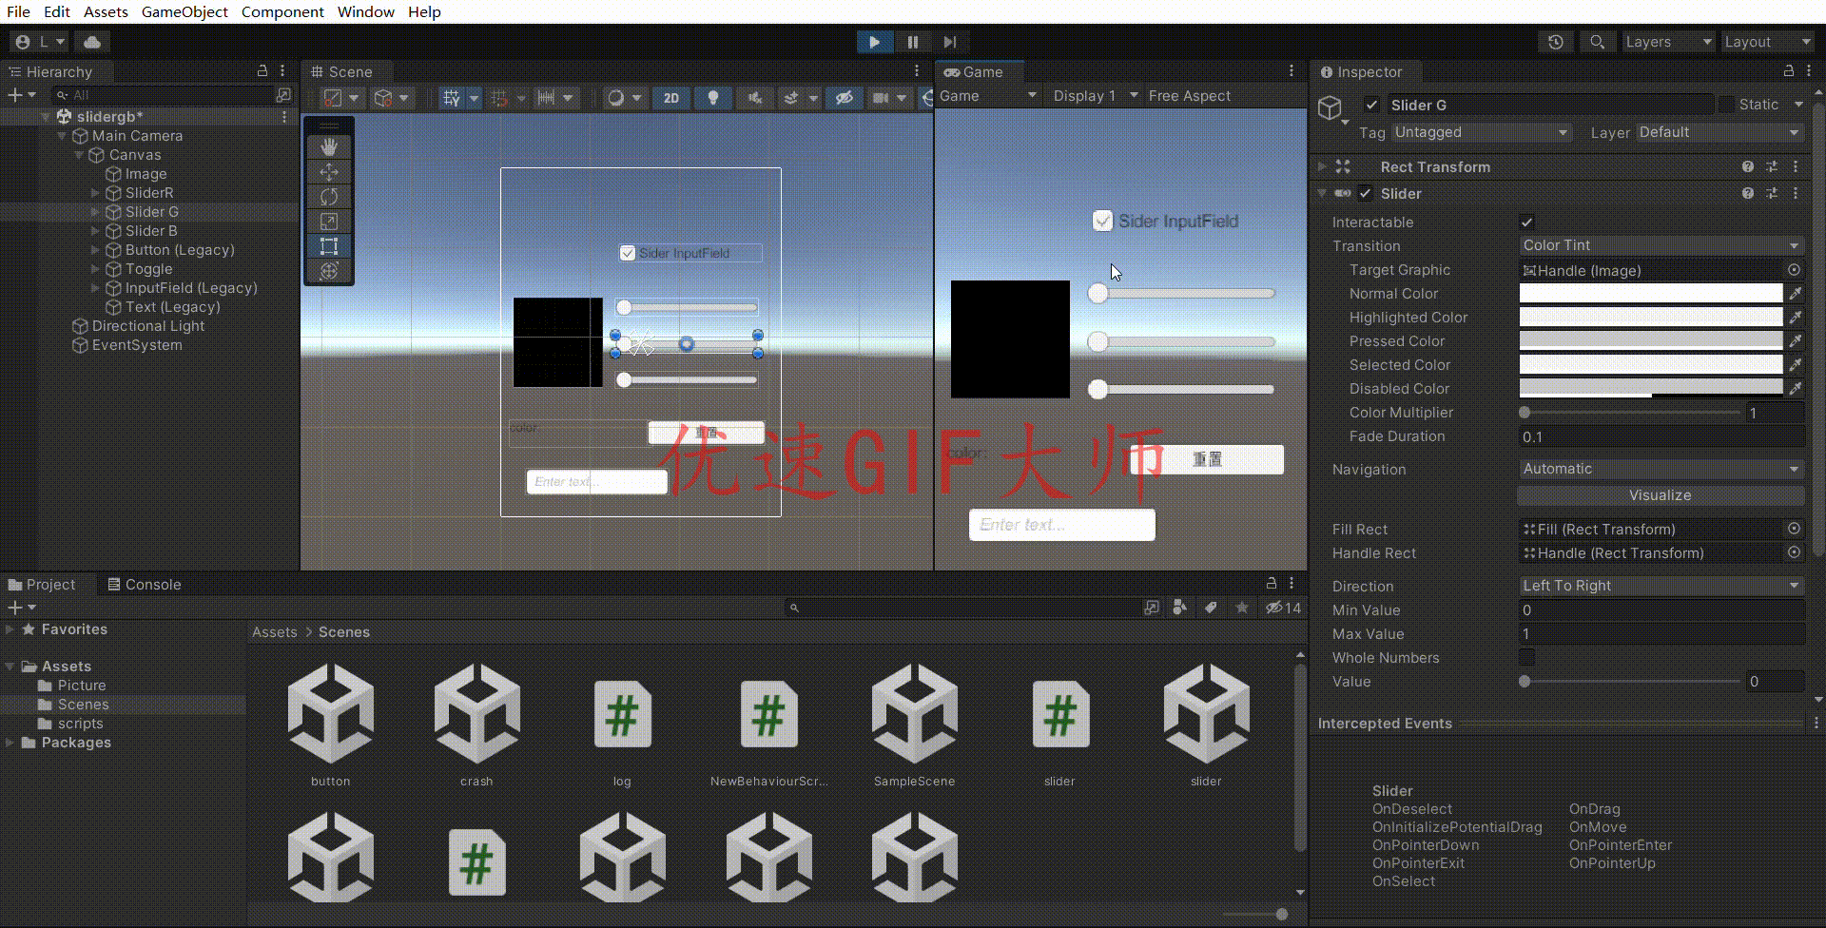Select the Hand tool in Scene toolbar
Image resolution: width=1826 pixels, height=928 pixels.
(x=329, y=146)
